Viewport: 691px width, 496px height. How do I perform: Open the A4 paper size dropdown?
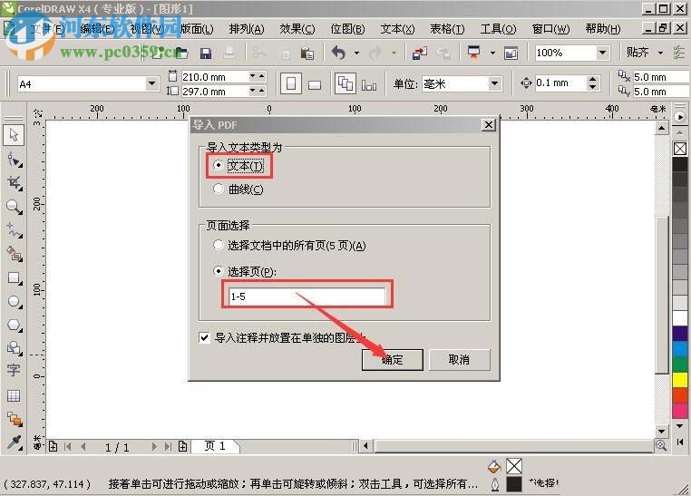coord(151,83)
